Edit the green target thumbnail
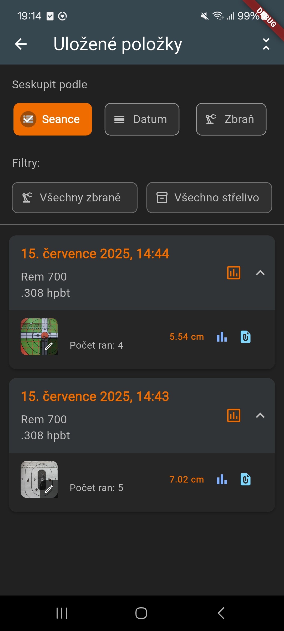284x631 pixels. point(39,337)
